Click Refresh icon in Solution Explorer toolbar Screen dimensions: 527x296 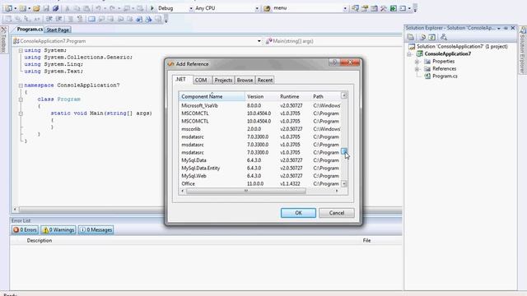pyautogui.click(x=432, y=37)
